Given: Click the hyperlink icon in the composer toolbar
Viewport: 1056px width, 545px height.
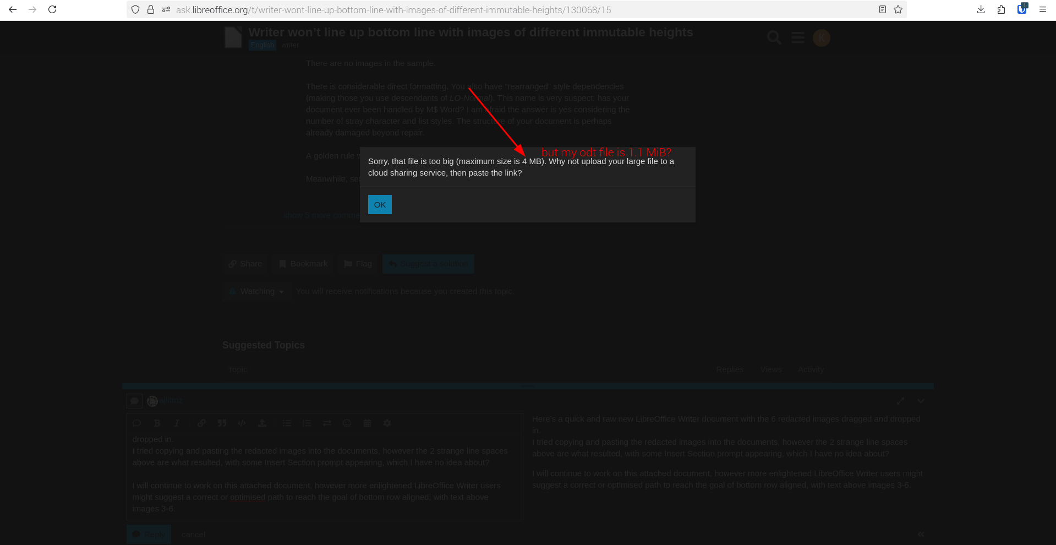Looking at the screenshot, I should pos(201,423).
